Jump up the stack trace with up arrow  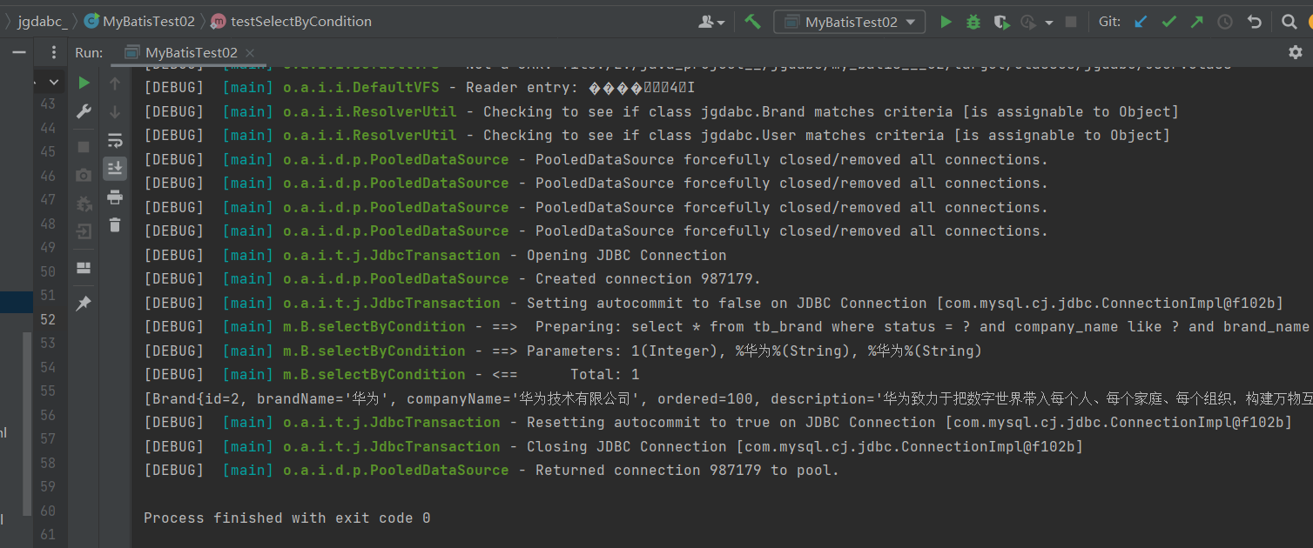(x=115, y=84)
